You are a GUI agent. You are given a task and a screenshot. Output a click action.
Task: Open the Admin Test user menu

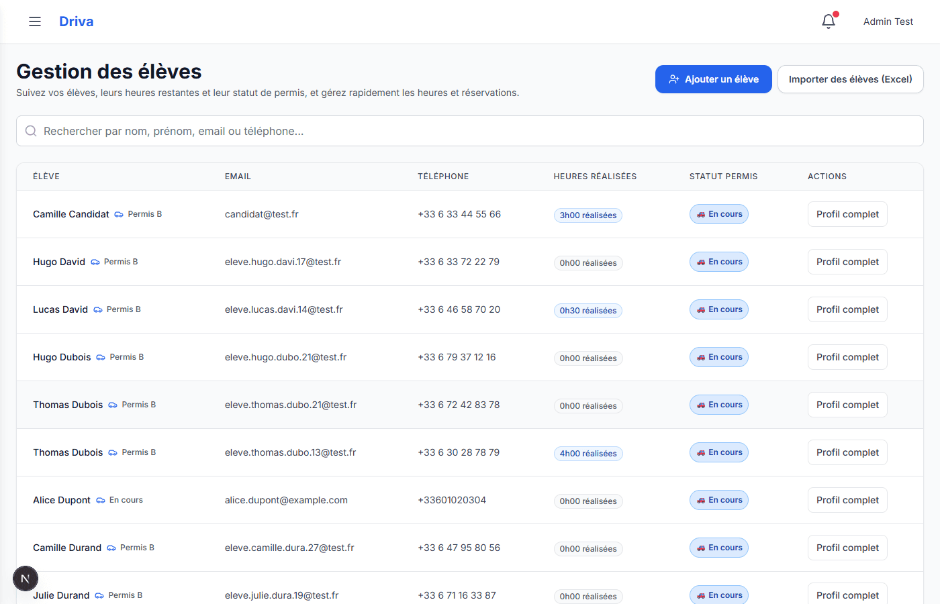pos(888,21)
